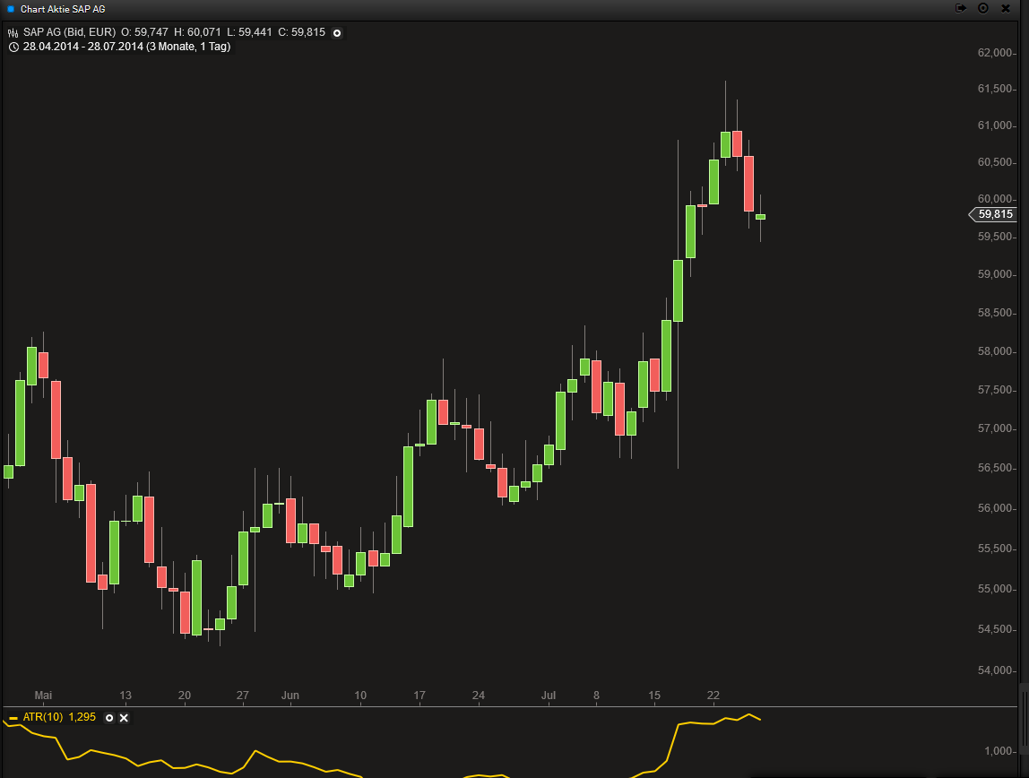Viewport: 1029px width, 778px height.
Task: Open SAP AG chart settings circle icon
Action: [x=337, y=33]
